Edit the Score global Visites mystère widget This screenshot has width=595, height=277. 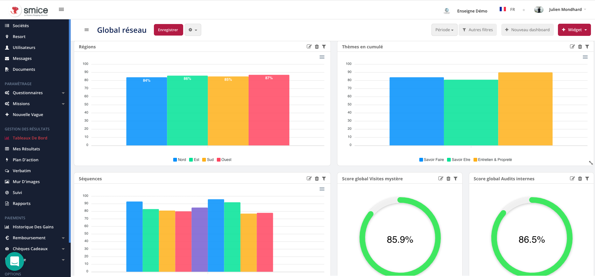[x=440, y=179]
